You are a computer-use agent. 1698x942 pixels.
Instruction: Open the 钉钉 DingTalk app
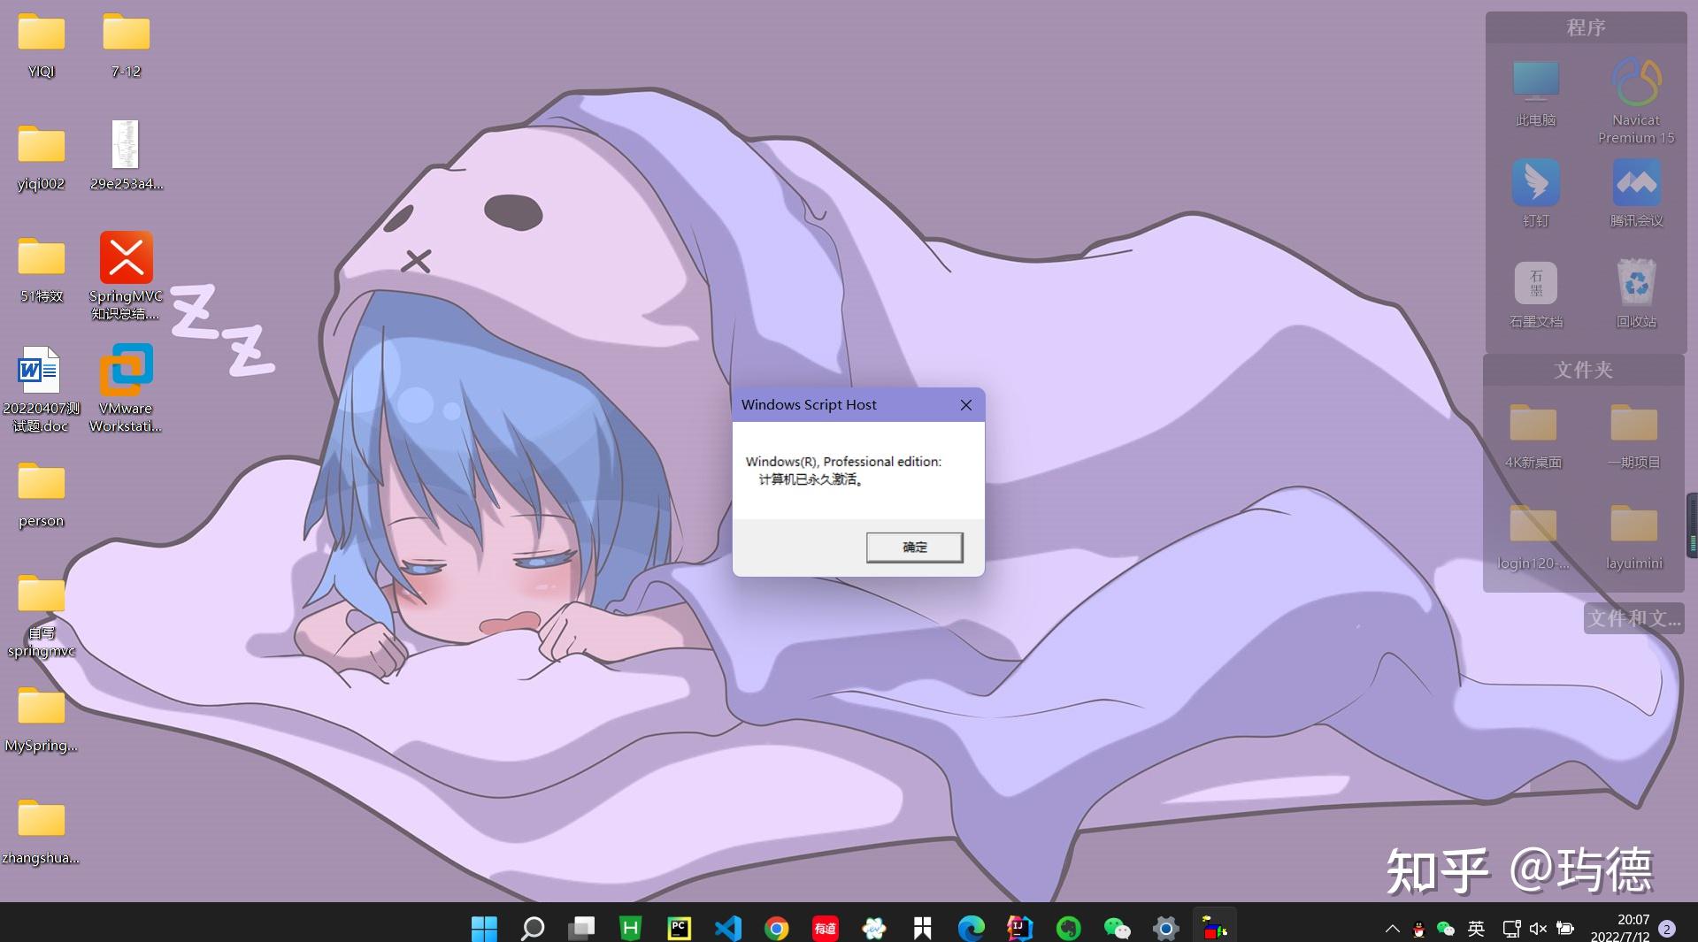tap(1535, 194)
